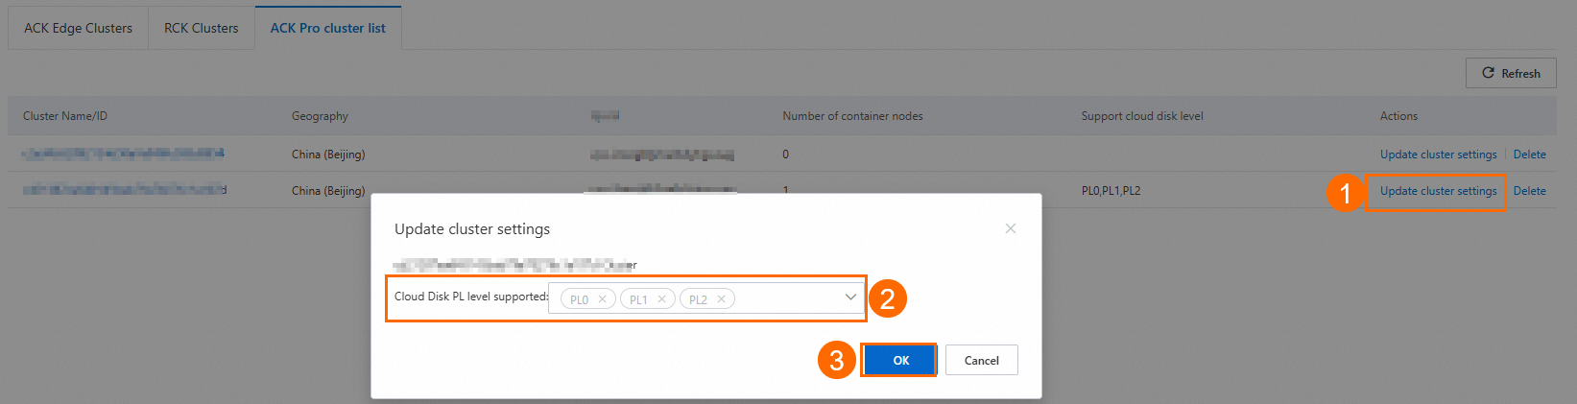Remove the PL2 tag from selection

point(721,299)
